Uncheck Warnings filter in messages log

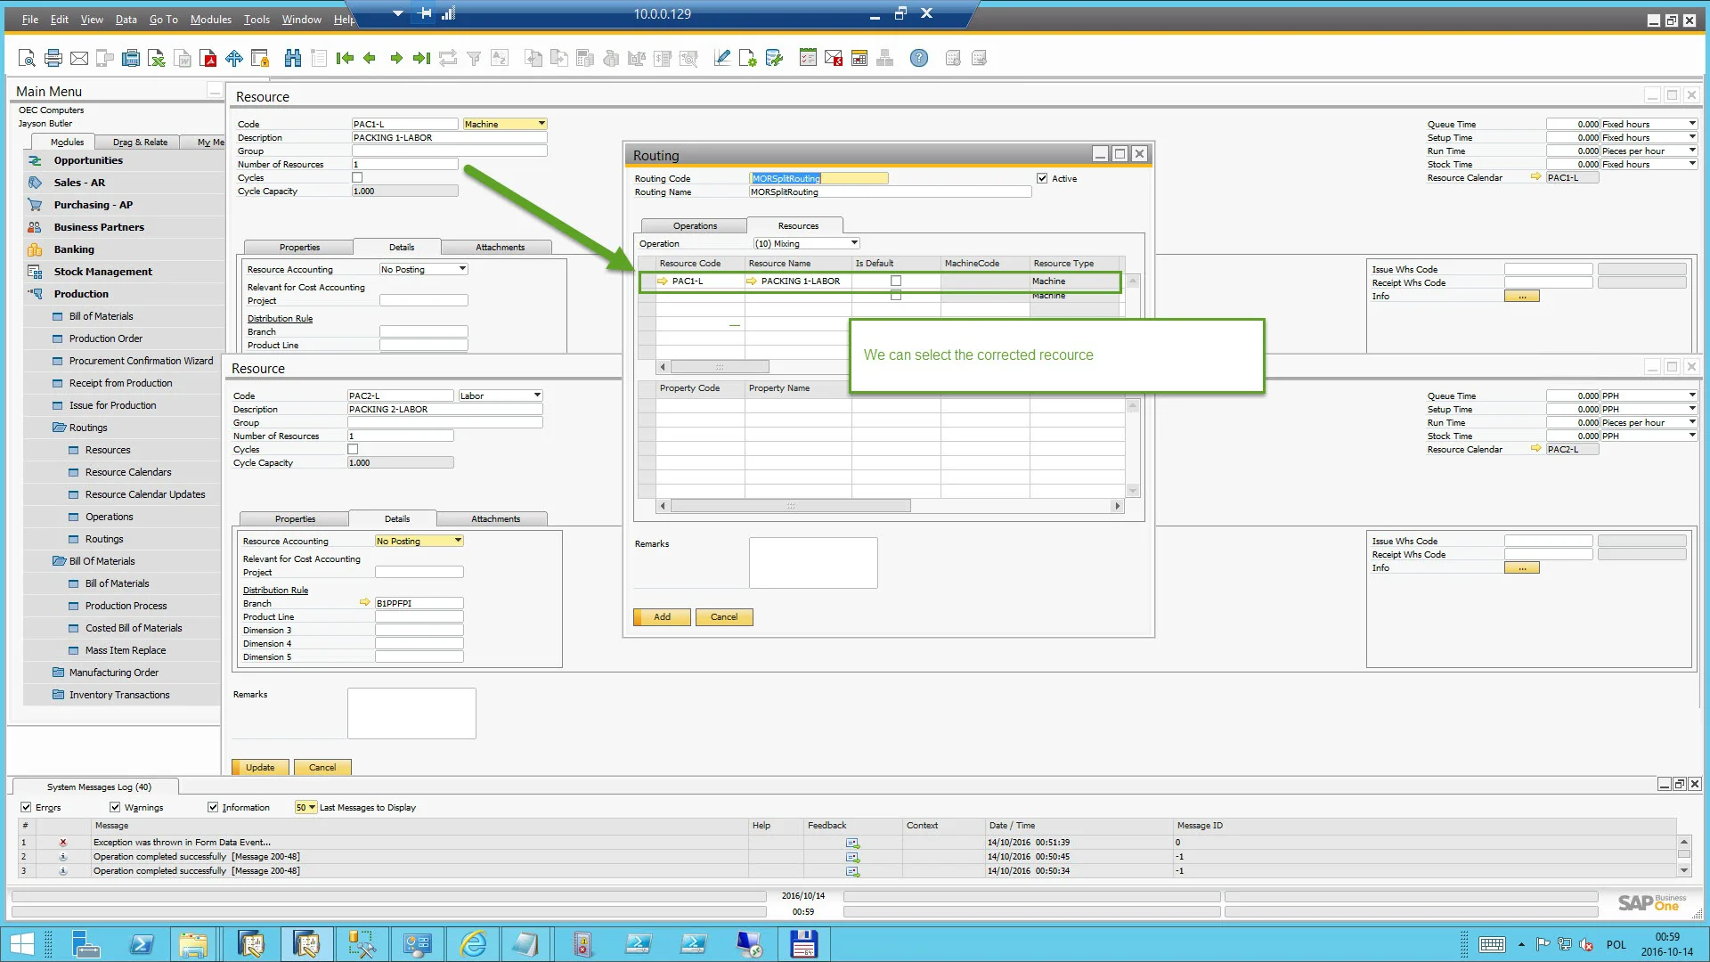point(115,807)
